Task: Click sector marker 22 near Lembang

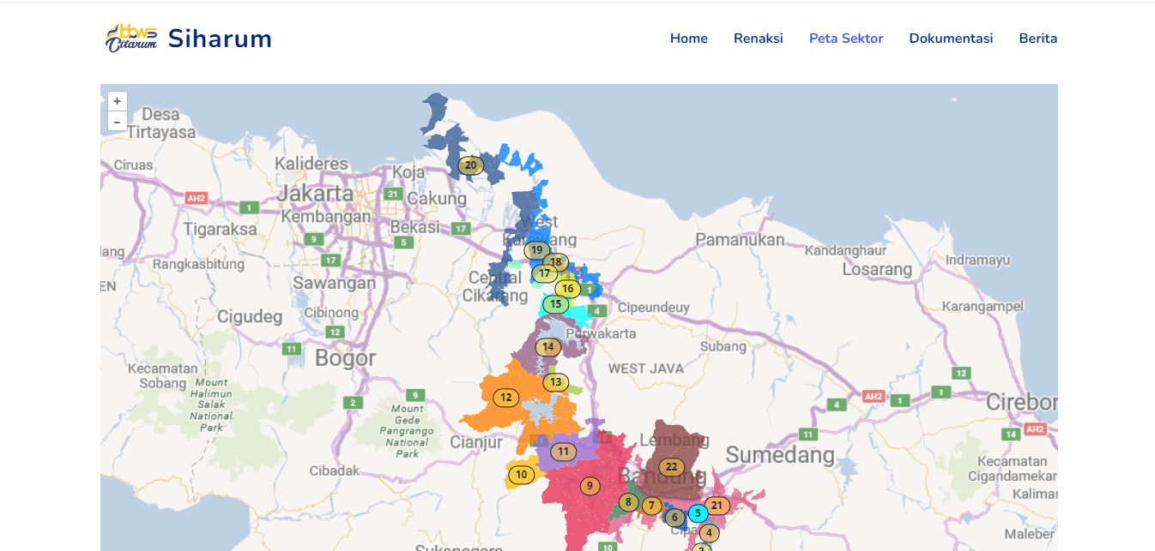Action: tap(671, 467)
